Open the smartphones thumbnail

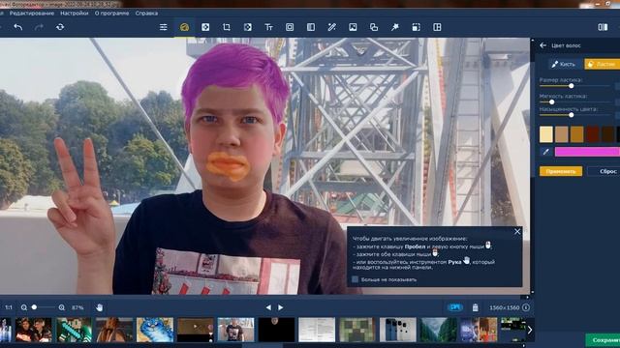click(x=397, y=330)
